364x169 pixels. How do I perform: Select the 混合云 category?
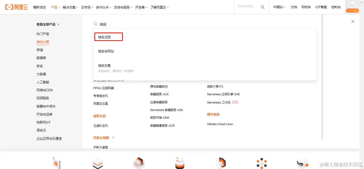(x=41, y=130)
